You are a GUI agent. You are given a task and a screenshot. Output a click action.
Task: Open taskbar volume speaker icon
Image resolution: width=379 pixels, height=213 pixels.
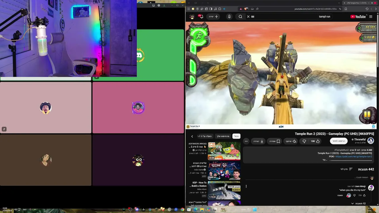[15, 209]
